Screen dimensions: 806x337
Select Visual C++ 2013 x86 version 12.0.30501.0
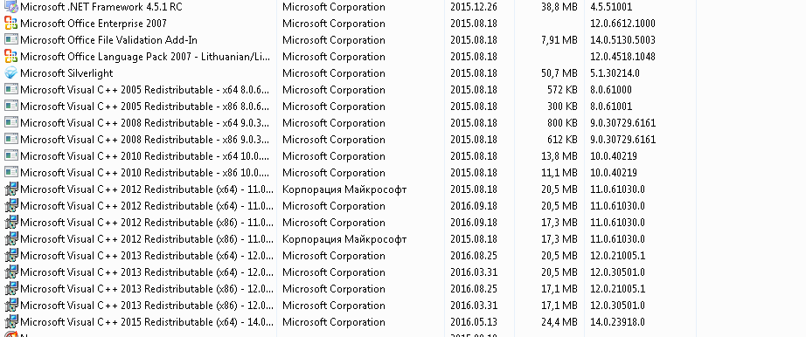(x=350, y=306)
